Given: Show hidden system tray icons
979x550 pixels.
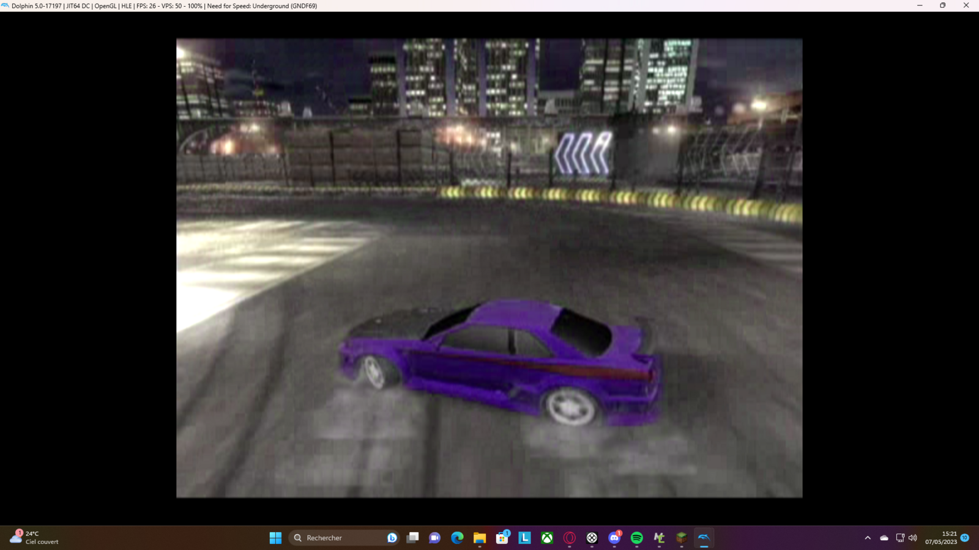Looking at the screenshot, I should pos(868,538).
